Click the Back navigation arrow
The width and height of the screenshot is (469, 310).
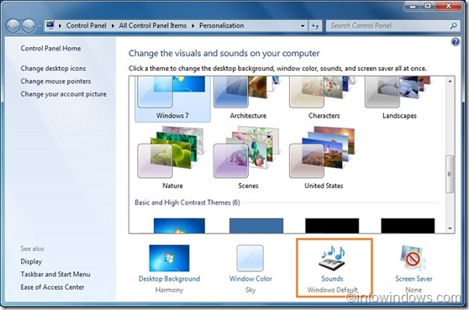[x=13, y=26]
